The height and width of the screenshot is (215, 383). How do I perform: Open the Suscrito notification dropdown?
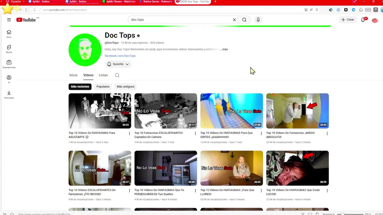tap(118, 64)
